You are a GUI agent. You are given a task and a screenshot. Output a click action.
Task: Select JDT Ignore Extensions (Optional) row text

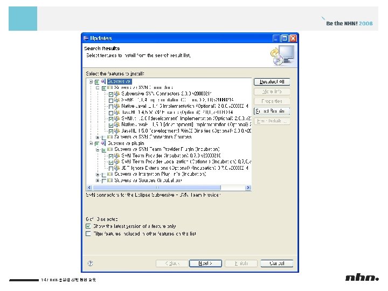[x=185, y=168]
